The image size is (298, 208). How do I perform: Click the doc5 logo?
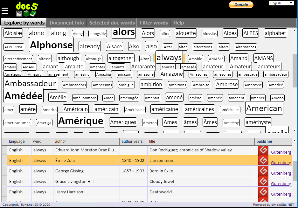click(x=27, y=9)
